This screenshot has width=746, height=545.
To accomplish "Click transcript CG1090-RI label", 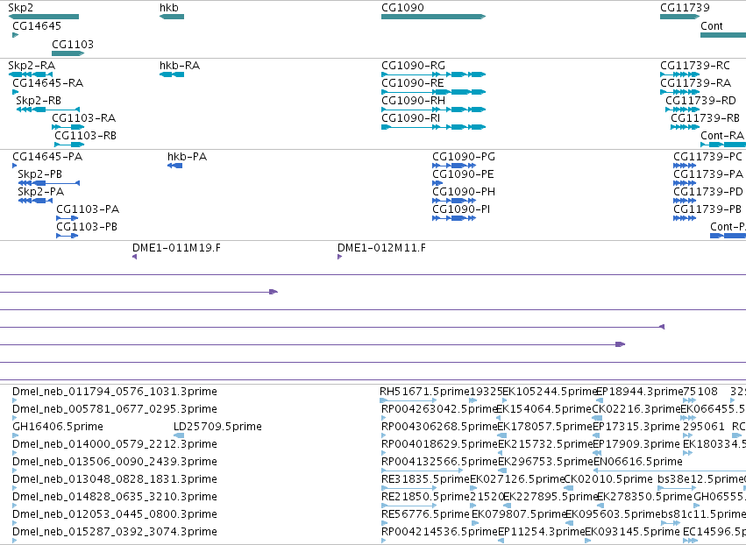I will tap(410, 118).
